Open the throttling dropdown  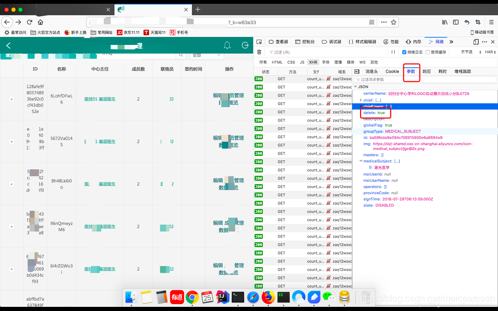(x=471, y=52)
